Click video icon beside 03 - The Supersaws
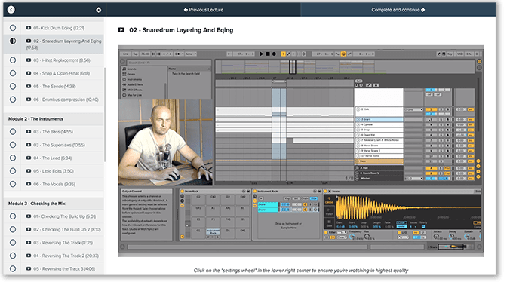The image size is (507, 285). tap(29, 145)
